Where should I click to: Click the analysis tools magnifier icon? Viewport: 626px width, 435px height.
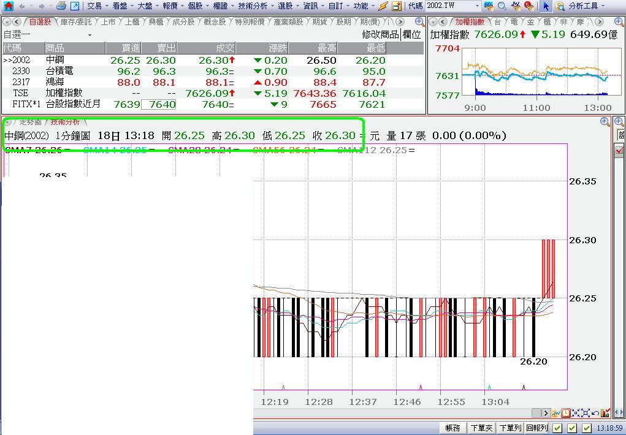pyautogui.click(x=560, y=6)
